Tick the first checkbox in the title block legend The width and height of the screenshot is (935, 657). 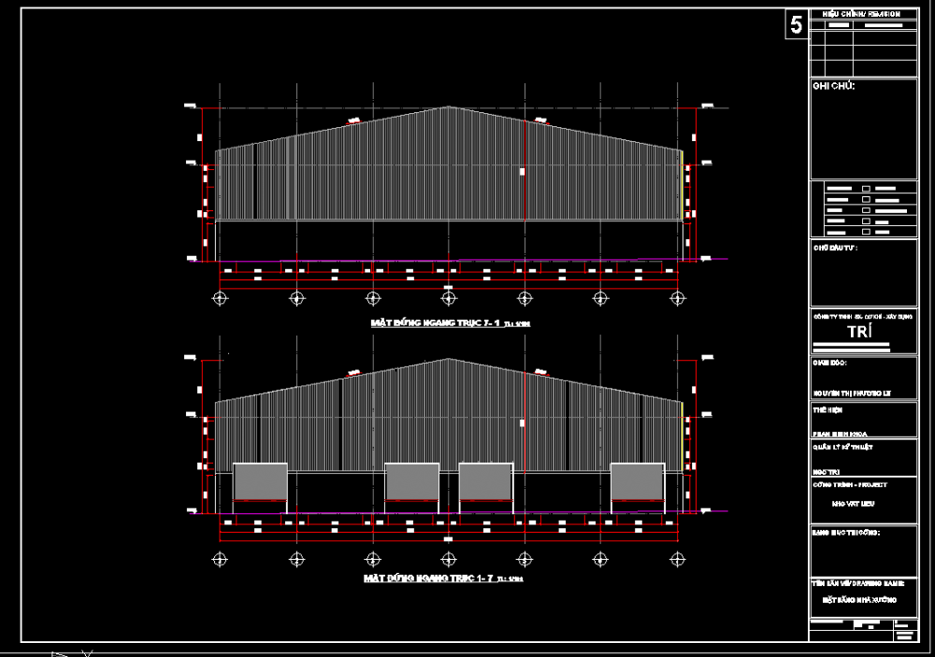pyautogui.click(x=867, y=189)
